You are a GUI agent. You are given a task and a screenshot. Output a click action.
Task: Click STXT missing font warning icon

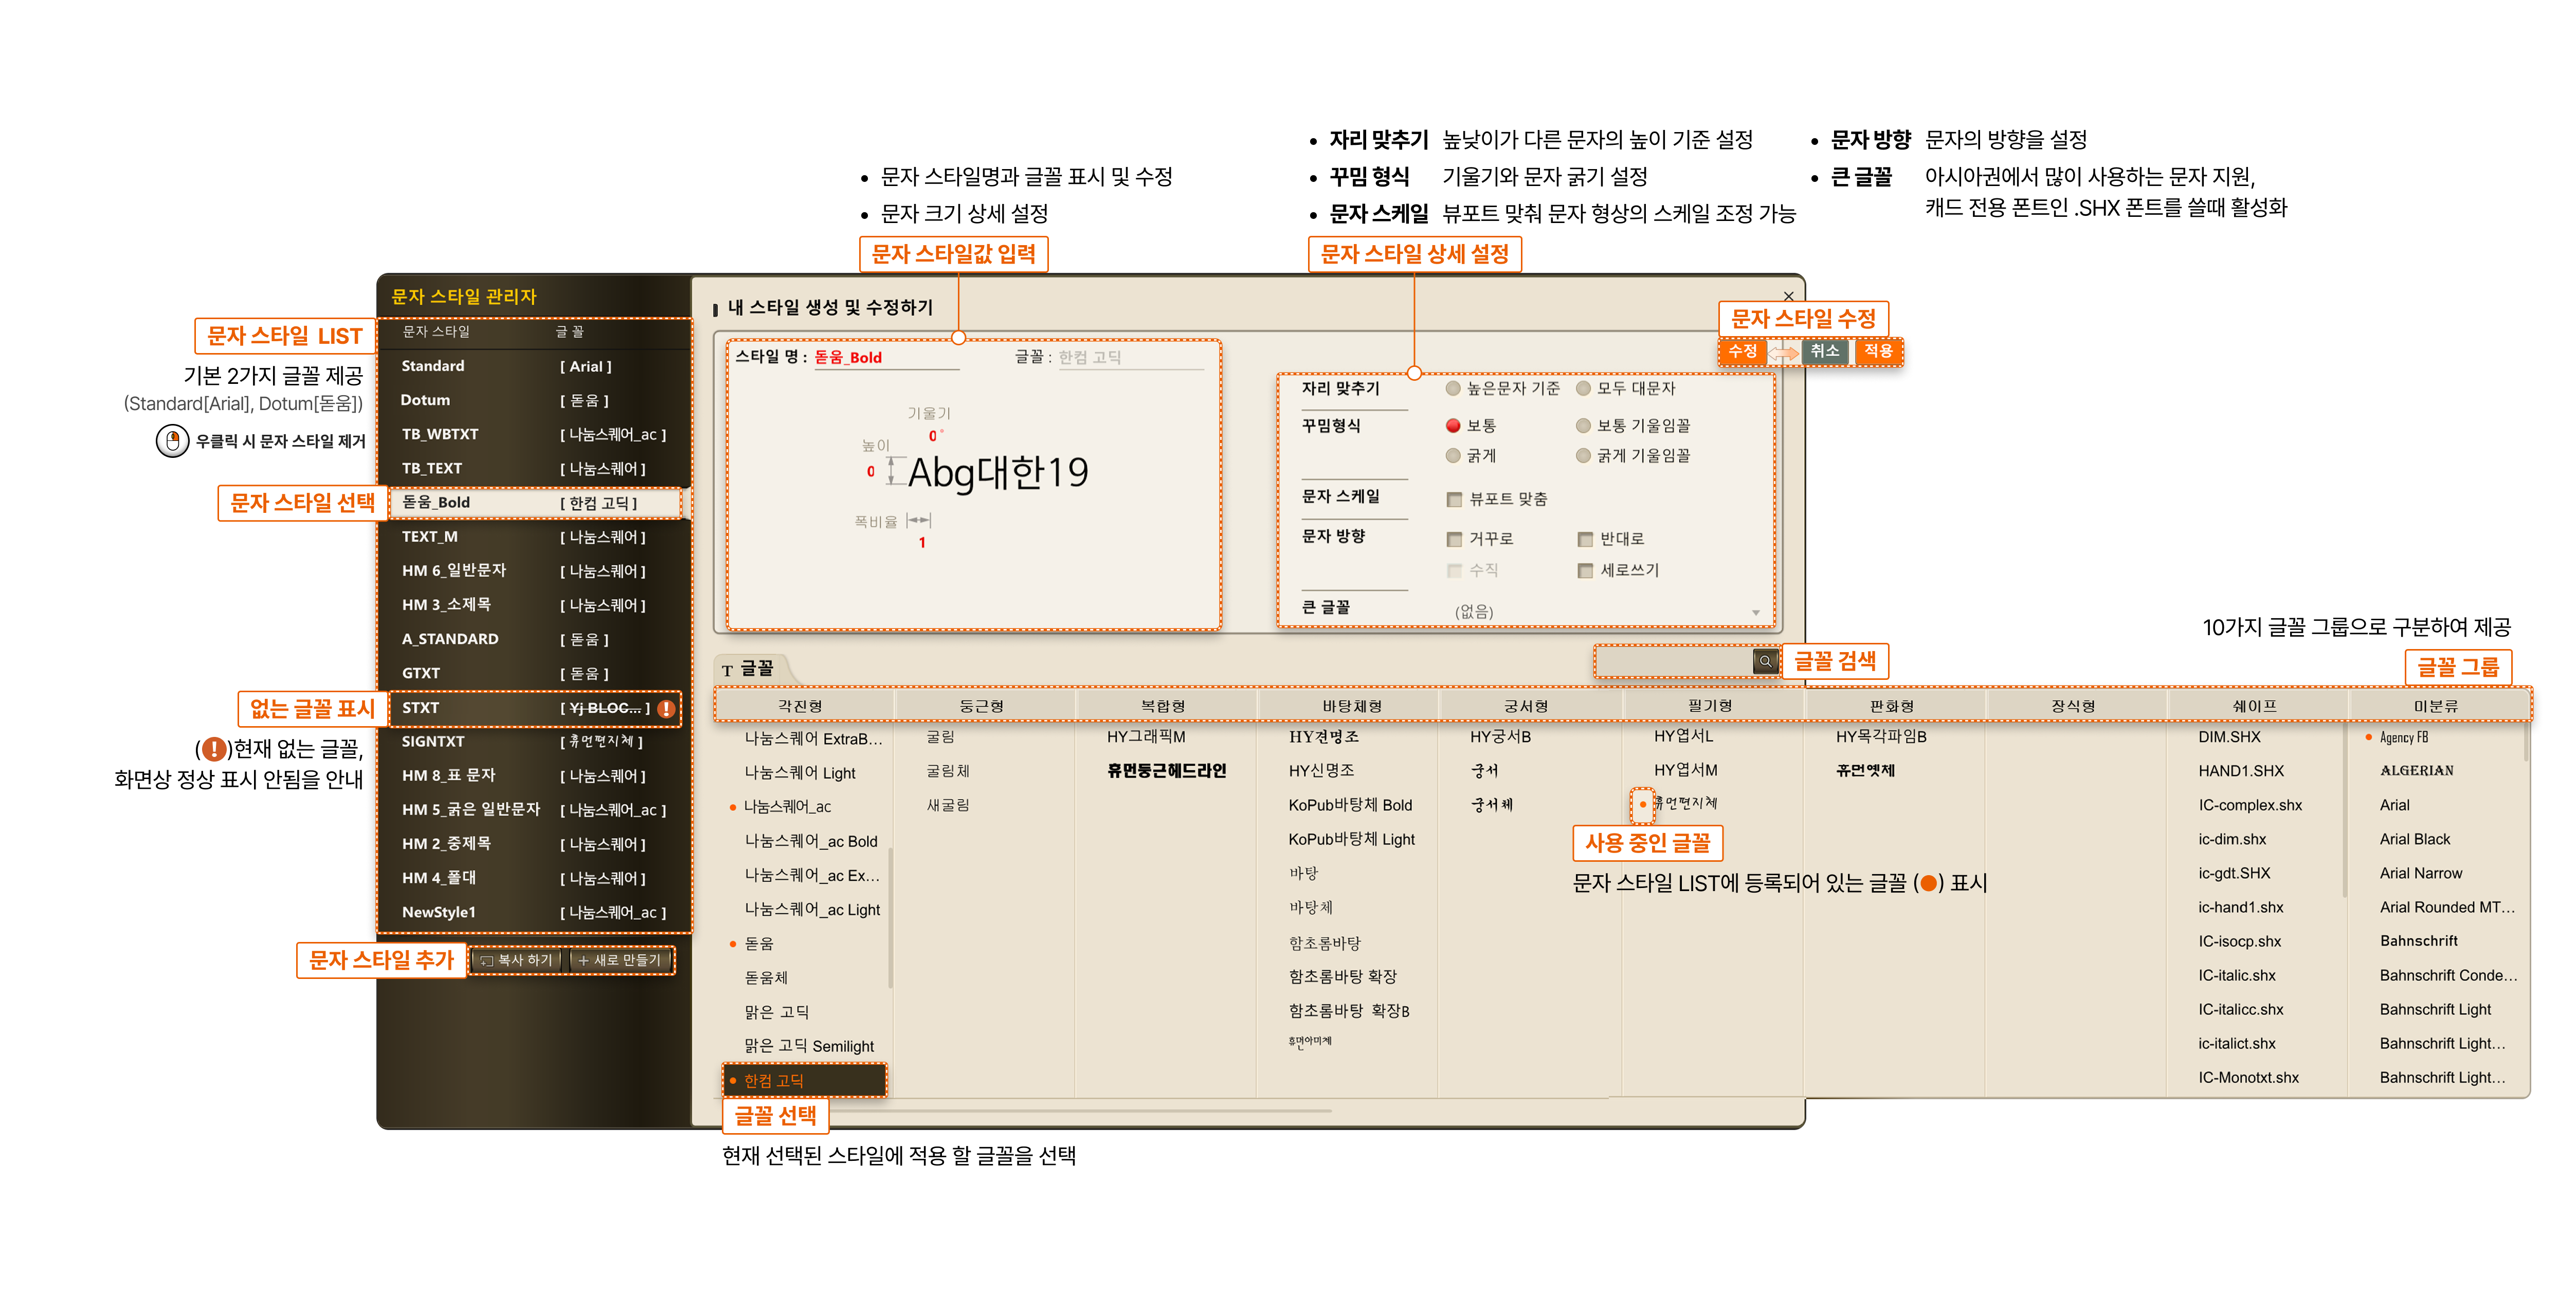click(666, 709)
